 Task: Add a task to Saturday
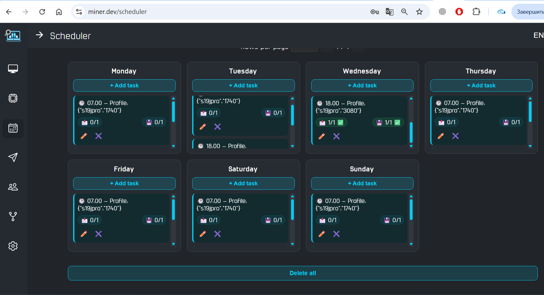point(243,183)
